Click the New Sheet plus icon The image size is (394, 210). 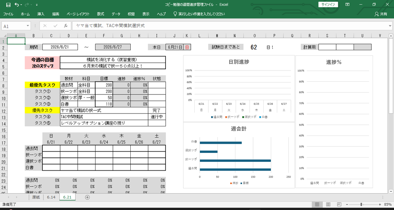click(87, 197)
